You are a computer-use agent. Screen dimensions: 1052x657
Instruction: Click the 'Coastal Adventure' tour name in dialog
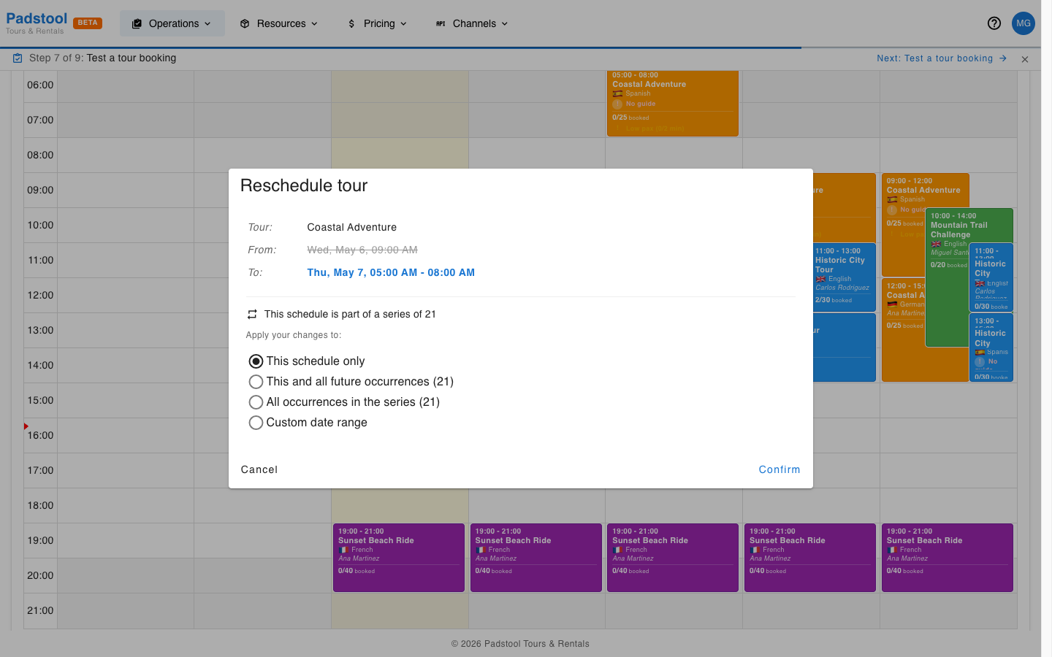(352, 227)
